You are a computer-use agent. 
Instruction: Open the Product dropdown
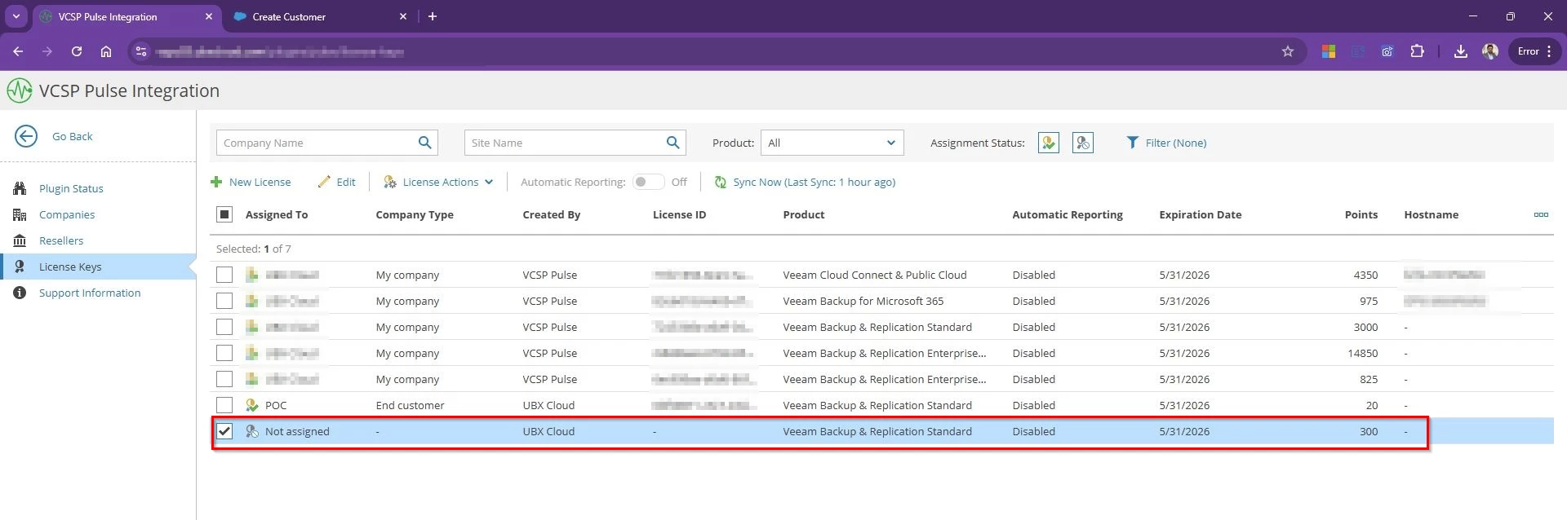tap(832, 143)
